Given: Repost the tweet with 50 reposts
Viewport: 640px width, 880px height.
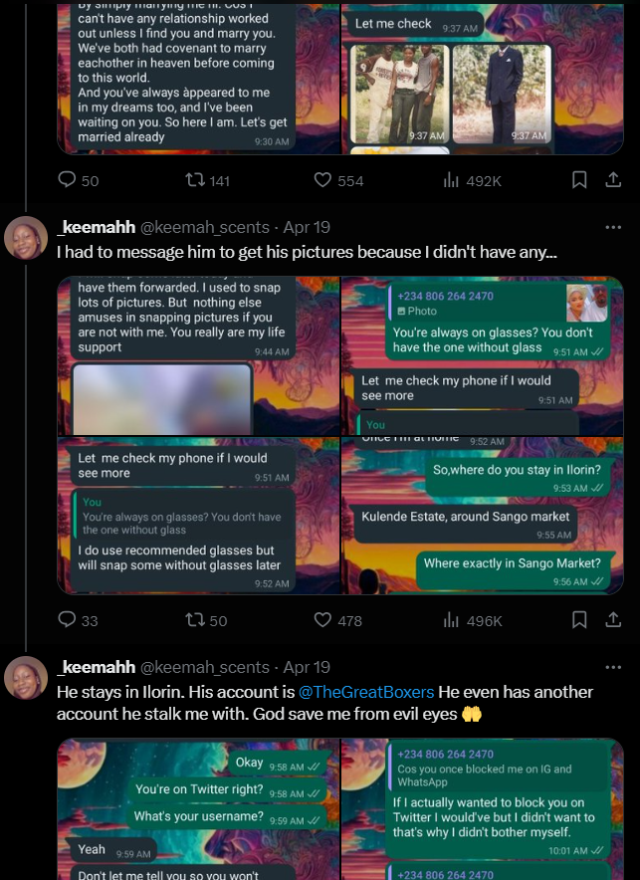Looking at the screenshot, I should tap(206, 620).
